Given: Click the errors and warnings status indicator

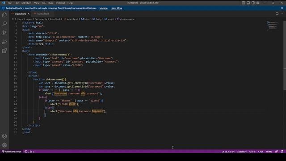Looking at the screenshot, I should (x=29, y=152).
